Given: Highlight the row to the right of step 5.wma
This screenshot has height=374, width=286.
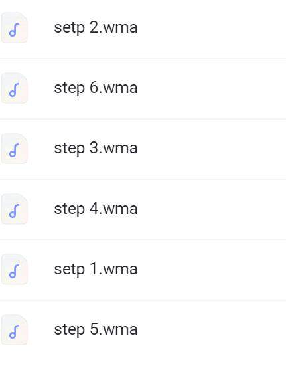Looking at the screenshot, I should (x=212, y=329).
